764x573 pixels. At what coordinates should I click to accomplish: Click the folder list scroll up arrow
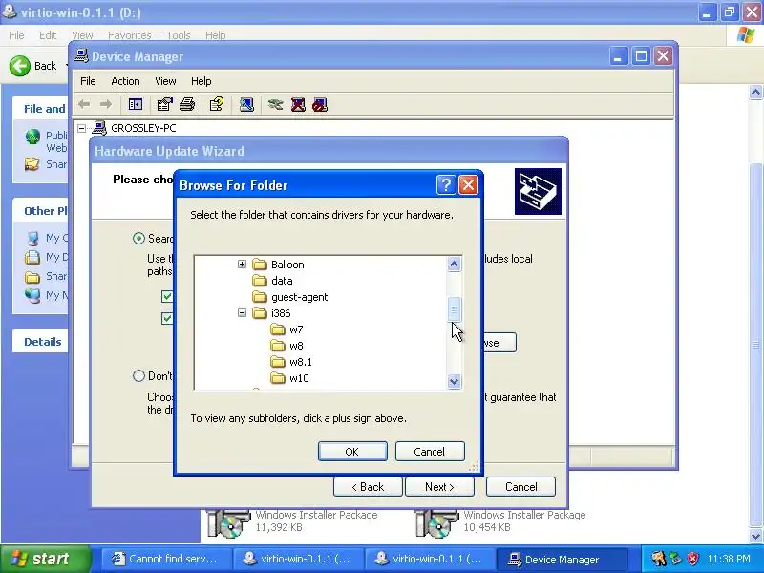point(455,265)
